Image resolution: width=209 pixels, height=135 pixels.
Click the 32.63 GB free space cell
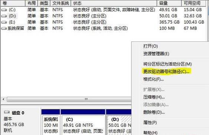point(193,16)
